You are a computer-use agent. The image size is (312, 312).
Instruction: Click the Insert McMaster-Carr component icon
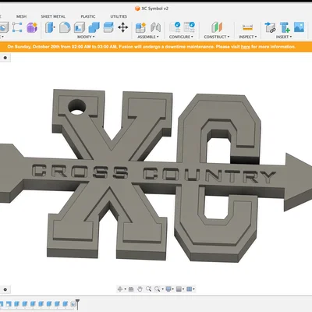click(x=285, y=27)
